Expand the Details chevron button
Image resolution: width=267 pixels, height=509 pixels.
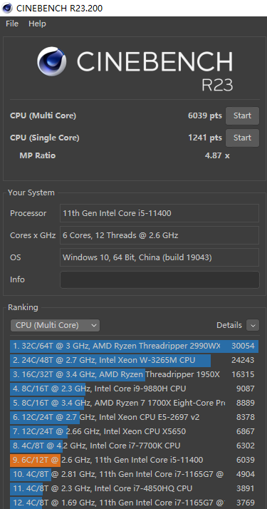(x=253, y=325)
